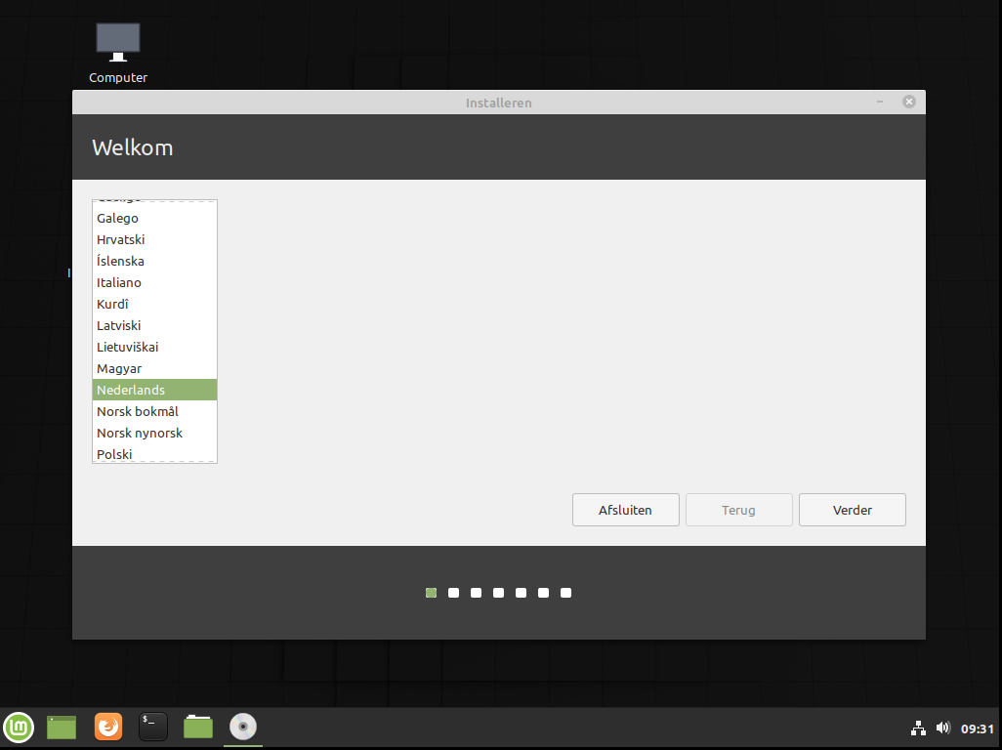Open the Terminal from the taskbar
The width and height of the screenshot is (1002, 750).
153,727
